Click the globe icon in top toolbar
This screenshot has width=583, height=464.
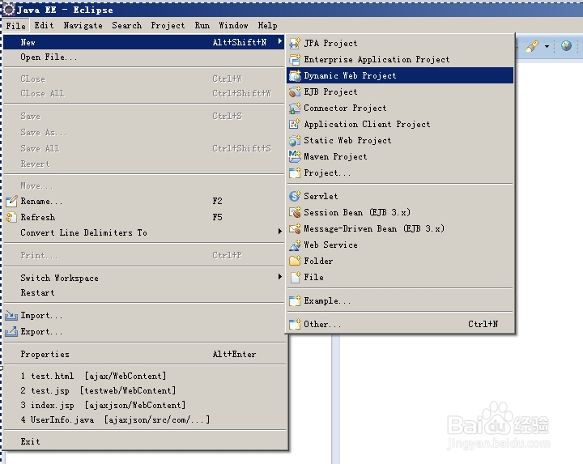566,46
